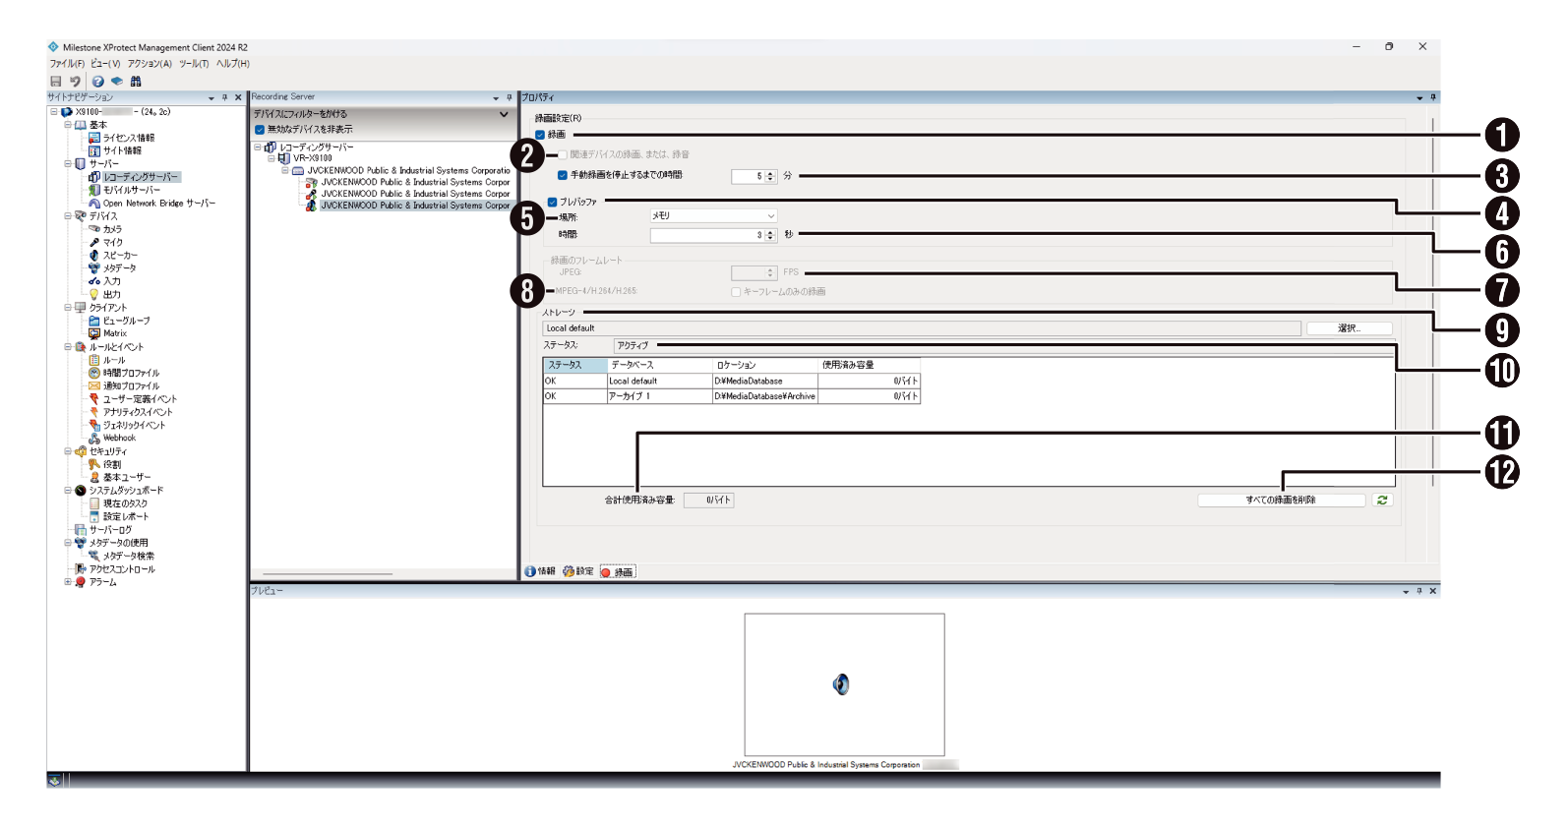Click the 役割 roles keys icon
Image resolution: width=1568 pixels, height=827 pixels.
pyautogui.click(x=94, y=464)
